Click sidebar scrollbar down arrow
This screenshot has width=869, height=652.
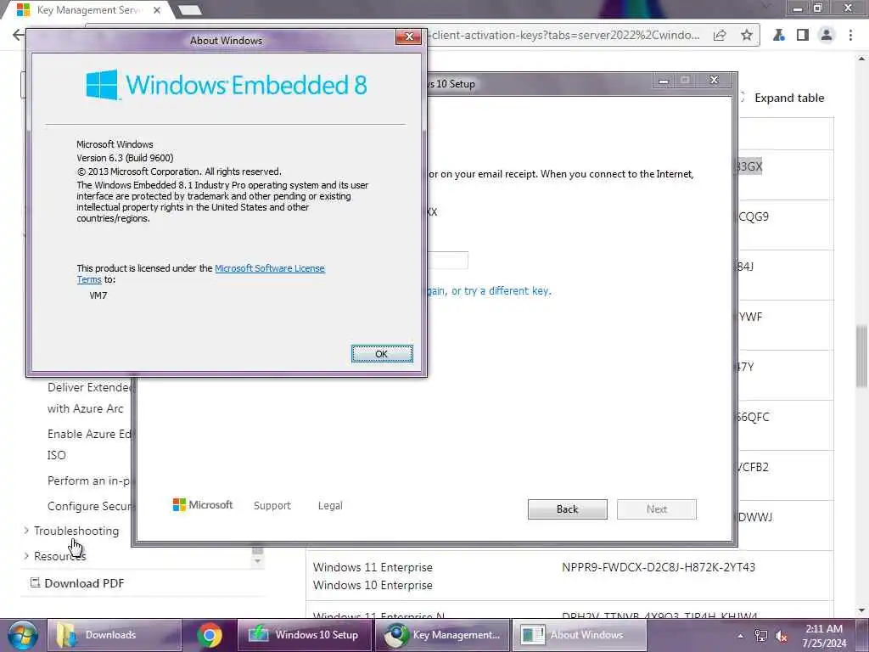coord(258,561)
